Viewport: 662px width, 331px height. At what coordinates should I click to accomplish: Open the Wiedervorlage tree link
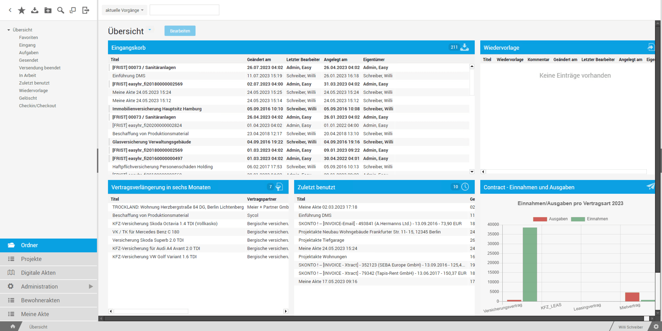(33, 91)
